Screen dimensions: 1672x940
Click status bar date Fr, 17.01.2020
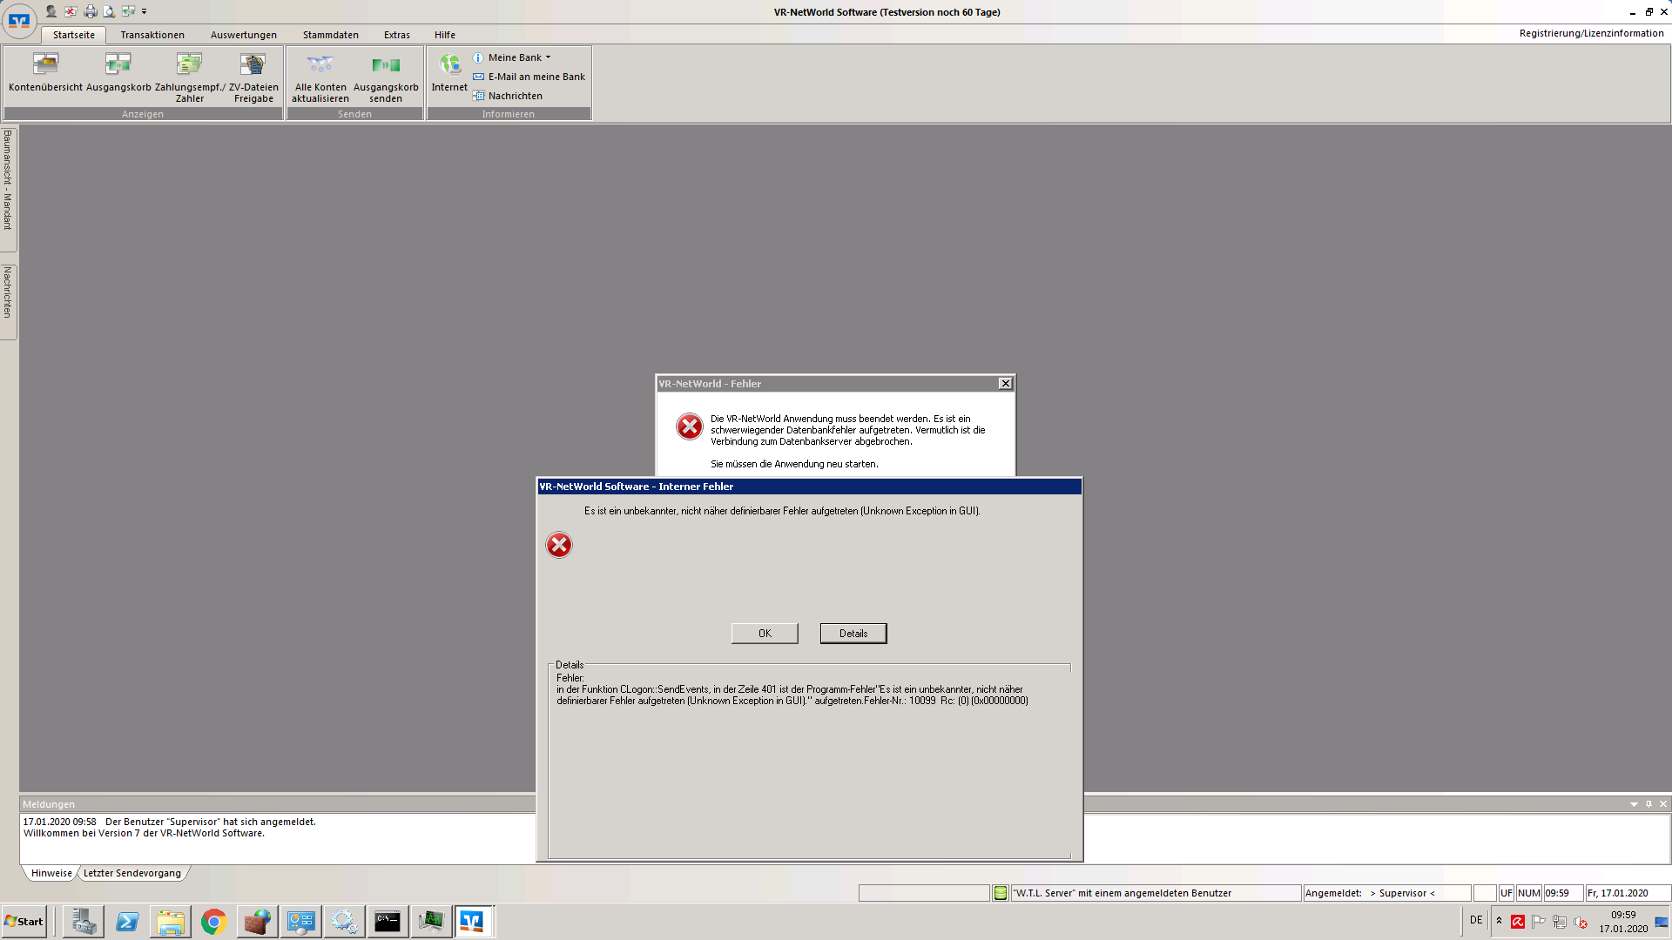coord(1628,893)
